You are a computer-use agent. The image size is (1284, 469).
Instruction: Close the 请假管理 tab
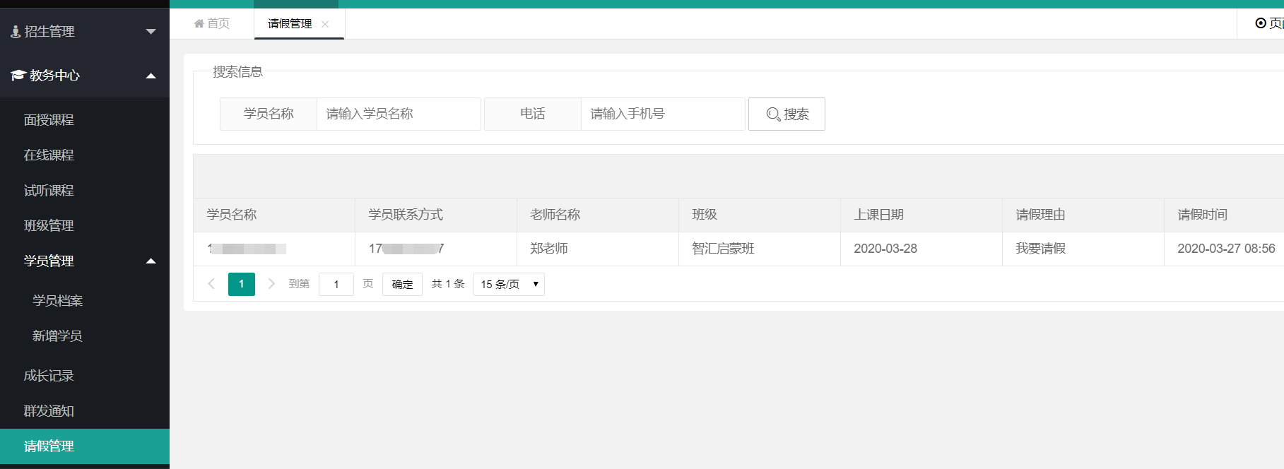[325, 24]
